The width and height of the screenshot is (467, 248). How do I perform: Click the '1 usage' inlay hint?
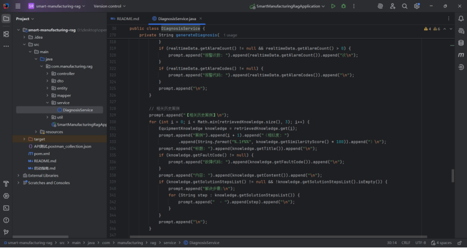tap(230, 35)
